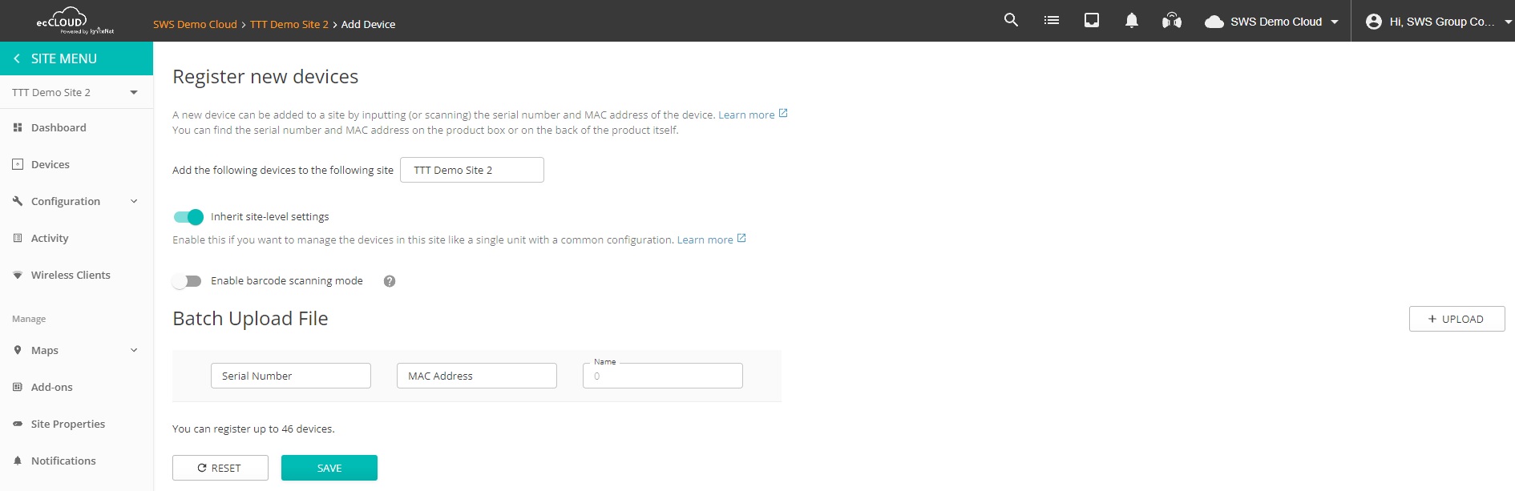Click the barcode scanning help icon
The width and height of the screenshot is (1515, 491).
tap(390, 281)
